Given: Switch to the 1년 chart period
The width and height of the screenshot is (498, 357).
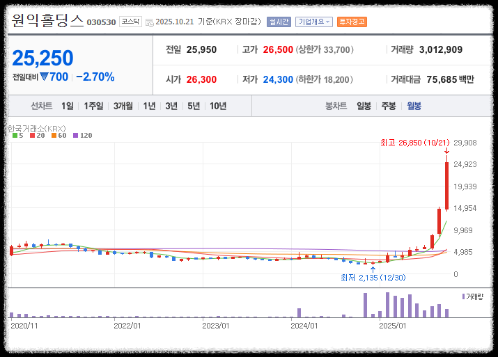Looking at the screenshot, I should (149, 106).
